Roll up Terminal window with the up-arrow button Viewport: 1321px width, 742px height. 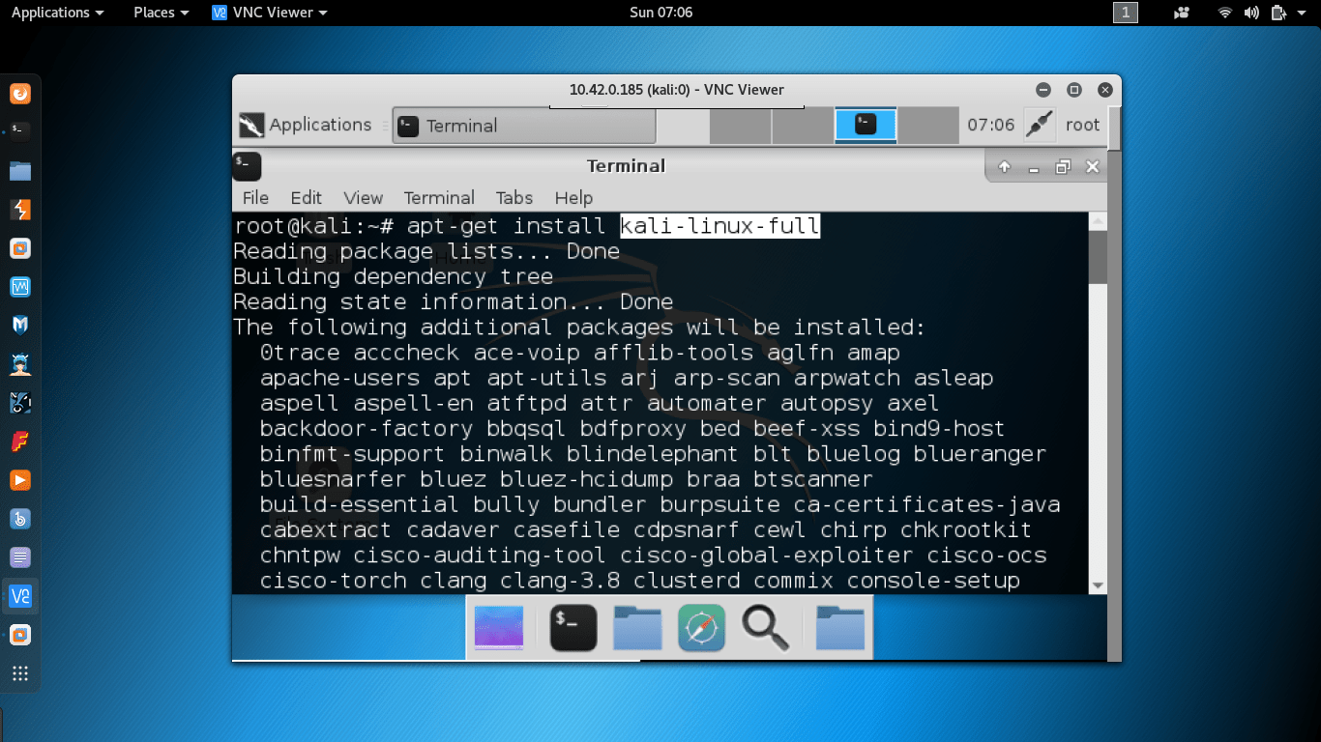(x=1004, y=167)
